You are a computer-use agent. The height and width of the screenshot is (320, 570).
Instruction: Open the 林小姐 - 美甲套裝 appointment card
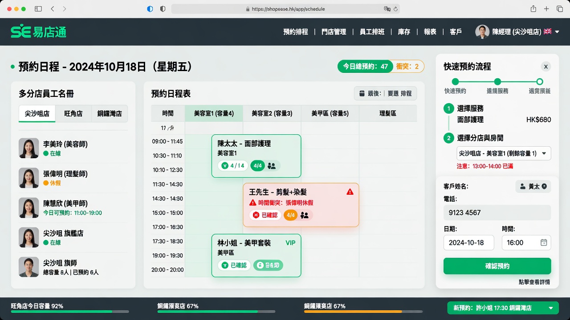tap(256, 256)
